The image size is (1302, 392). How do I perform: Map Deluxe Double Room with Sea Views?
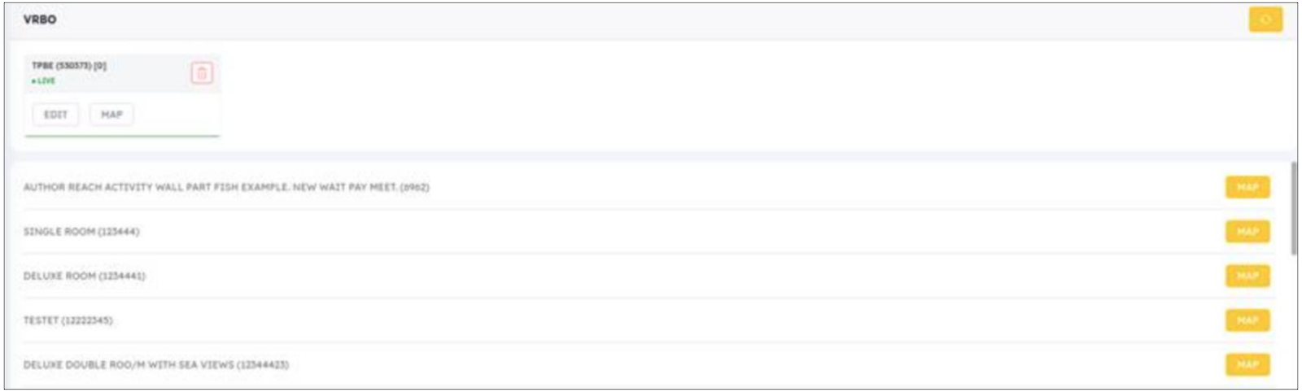pos(1247,364)
